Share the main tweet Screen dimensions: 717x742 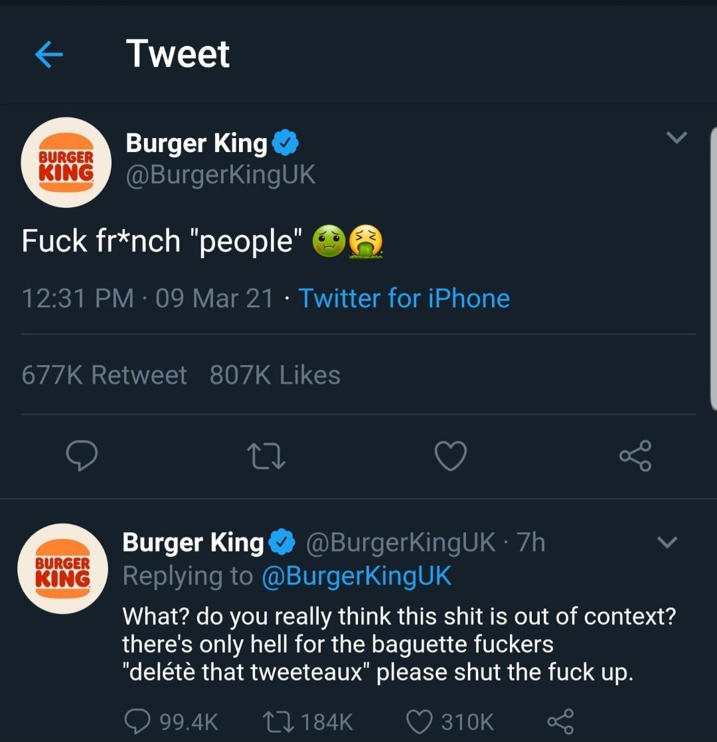[635, 457]
